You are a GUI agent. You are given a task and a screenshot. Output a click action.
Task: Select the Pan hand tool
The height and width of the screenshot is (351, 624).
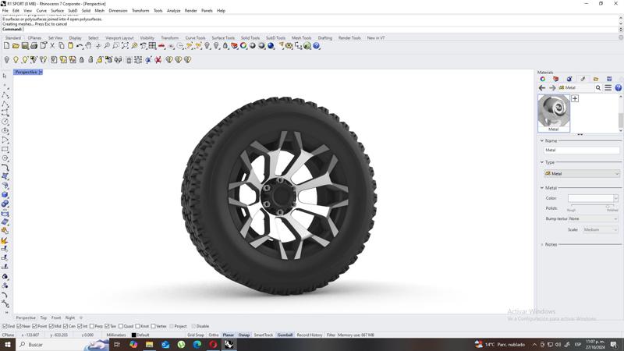point(88,46)
